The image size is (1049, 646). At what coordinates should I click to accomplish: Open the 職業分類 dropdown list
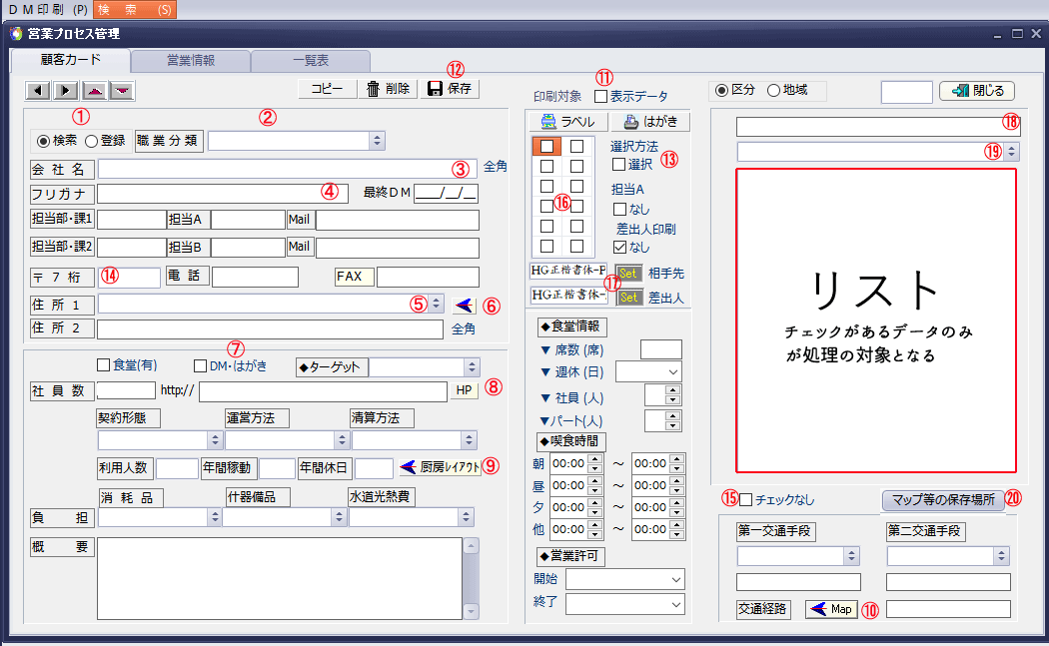coord(377,141)
